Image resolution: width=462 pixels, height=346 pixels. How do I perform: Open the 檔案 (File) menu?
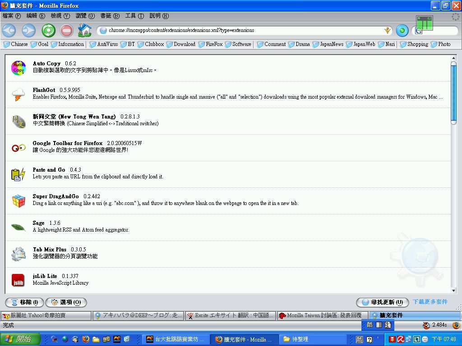[12, 16]
